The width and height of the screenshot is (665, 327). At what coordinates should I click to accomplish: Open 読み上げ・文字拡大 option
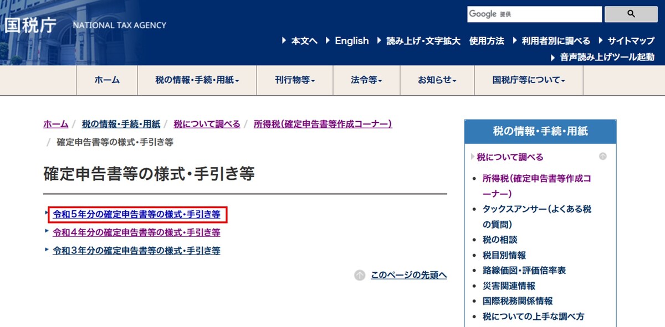423,41
